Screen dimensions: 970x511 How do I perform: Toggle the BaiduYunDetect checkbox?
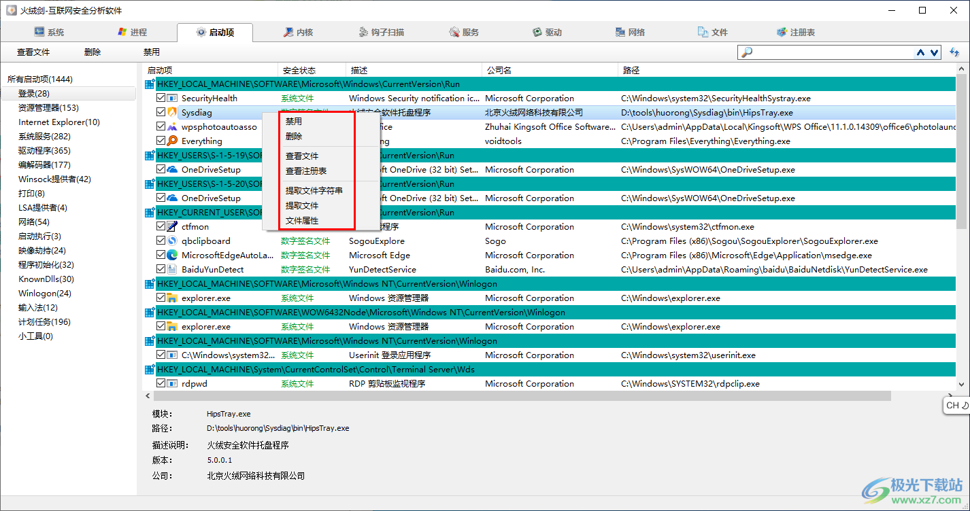tap(161, 269)
